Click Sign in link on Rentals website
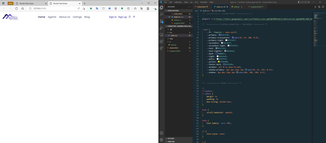This screenshot has height=143, width=326. point(113,17)
